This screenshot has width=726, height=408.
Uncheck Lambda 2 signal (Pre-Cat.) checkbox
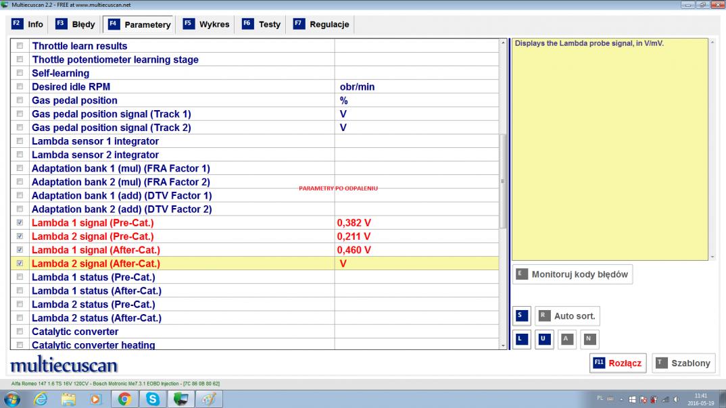click(20, 236)
